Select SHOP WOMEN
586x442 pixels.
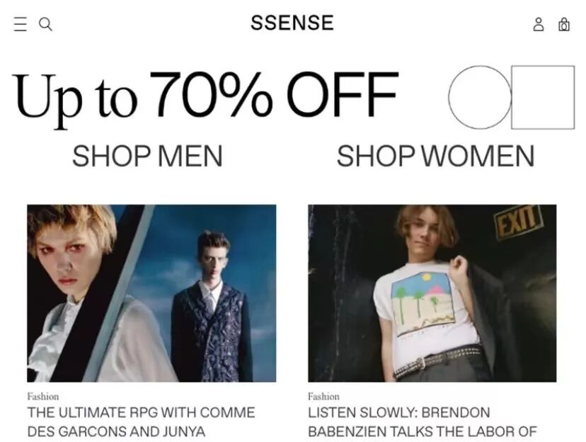(x=435, y=156)
